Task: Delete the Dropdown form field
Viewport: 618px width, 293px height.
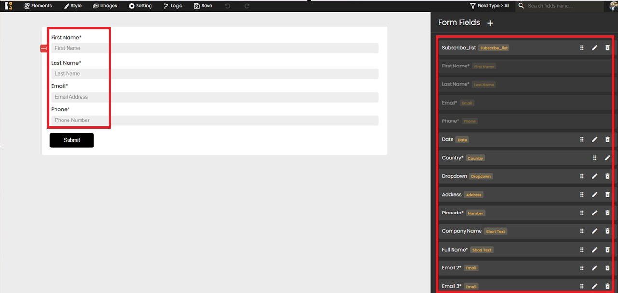Action: coord(607,176)
